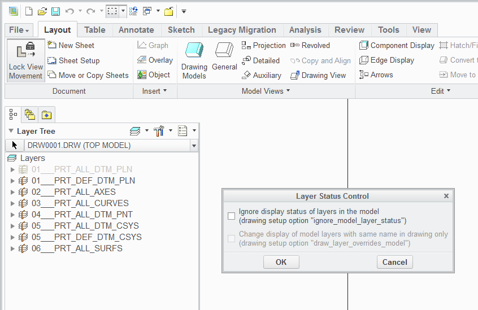The image size is (478, 310).
Task: Create an Auxiliary view
Action: click(261, 75)
